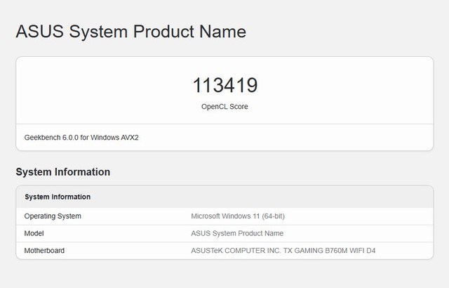Image resolution: width=449 pixels, height=288 pixels.
Task: Click the Geekbench 6.0.0 for Windows AVX2 text
Action: [x=81, y=137]
